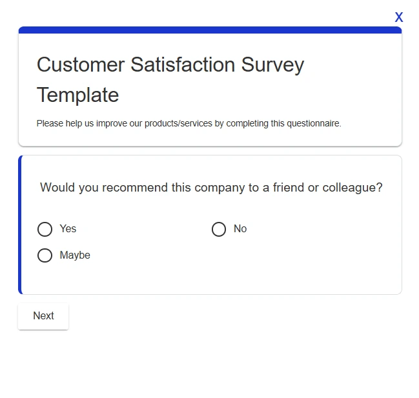
Task: Click blank page area right of Next button
Action: pos(226,316)
